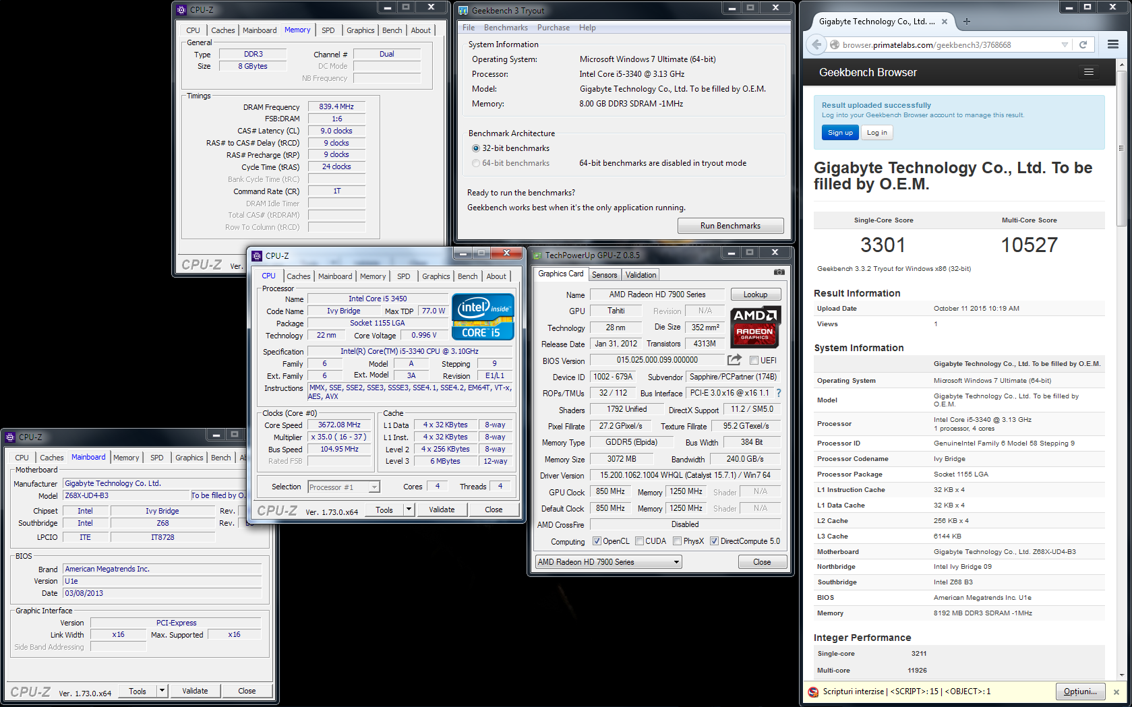Image resolution: width=1132 pixels, height=707 pixels.
Task: Click CPU-Z Memory window title icon
Action: (x=181, y=10)
